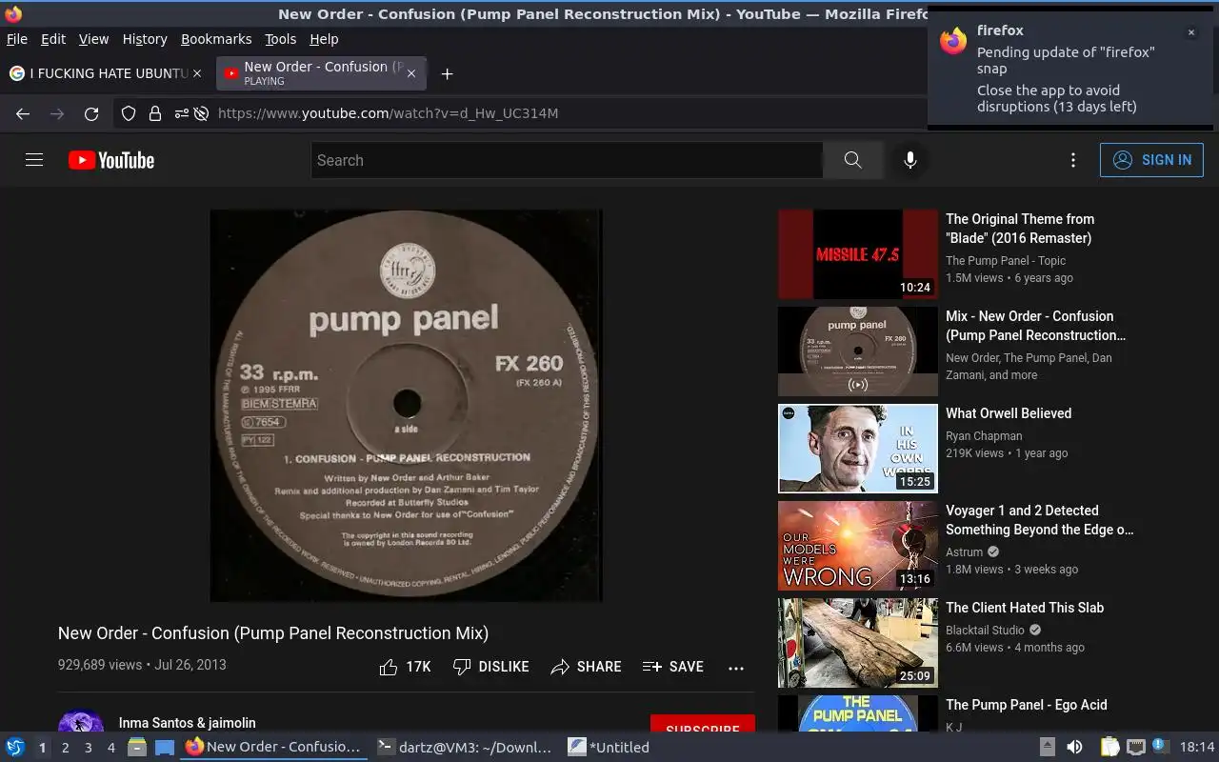1219x762 pixels.
Task: Go to the YouTube home logo
Action: click(111, 160)
